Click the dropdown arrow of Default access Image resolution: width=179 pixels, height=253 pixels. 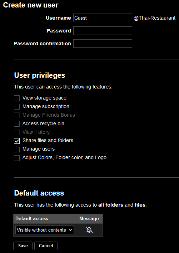click(70, 230)
